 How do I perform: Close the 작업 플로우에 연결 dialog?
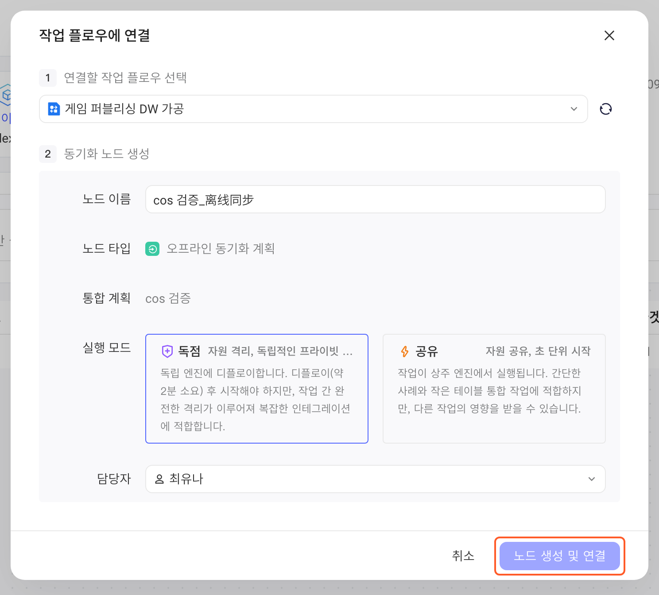click(x=609, y=35)
